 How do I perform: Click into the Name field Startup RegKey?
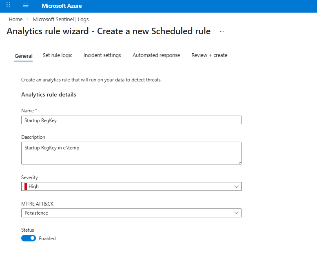(131, 120)
